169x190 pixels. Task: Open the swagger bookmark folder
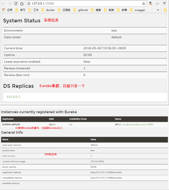coord(137,10)
